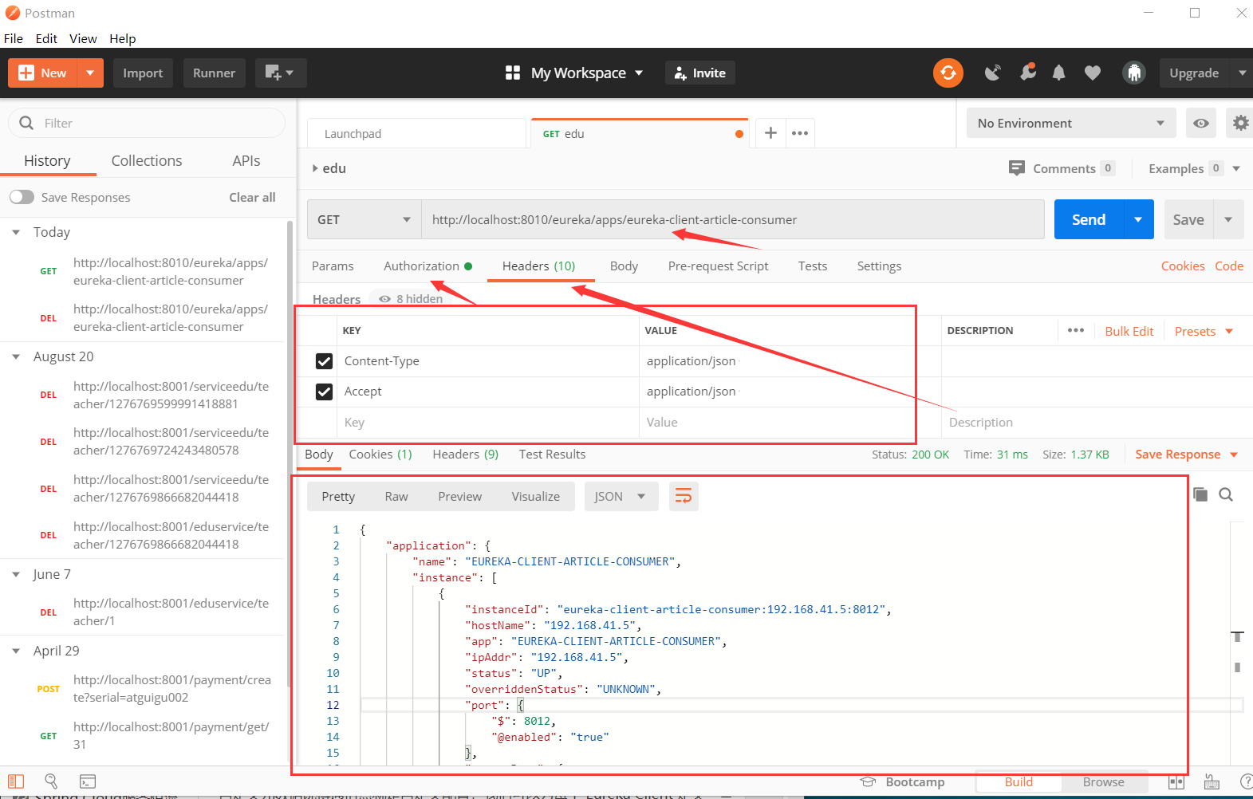Click the Bulk Edit link
The height and width of the screenshot is (799, 1253).
pyautogui.click(x=1129, y=331)
